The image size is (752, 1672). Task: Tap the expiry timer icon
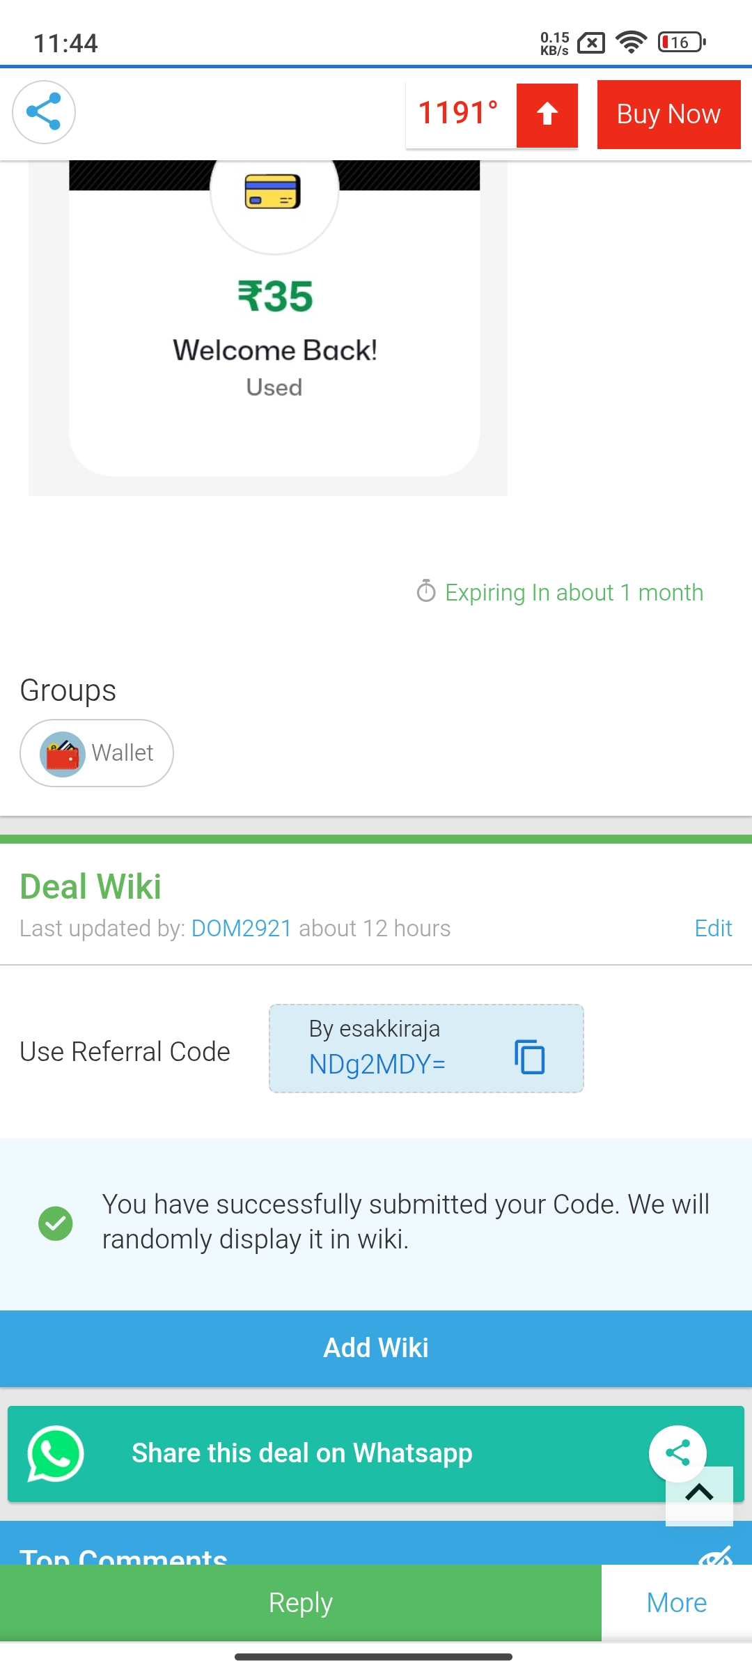(426, 591)
